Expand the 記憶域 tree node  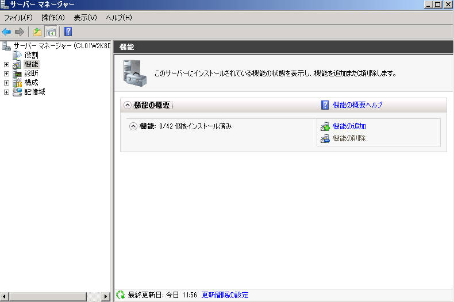[x=6, y=92]
